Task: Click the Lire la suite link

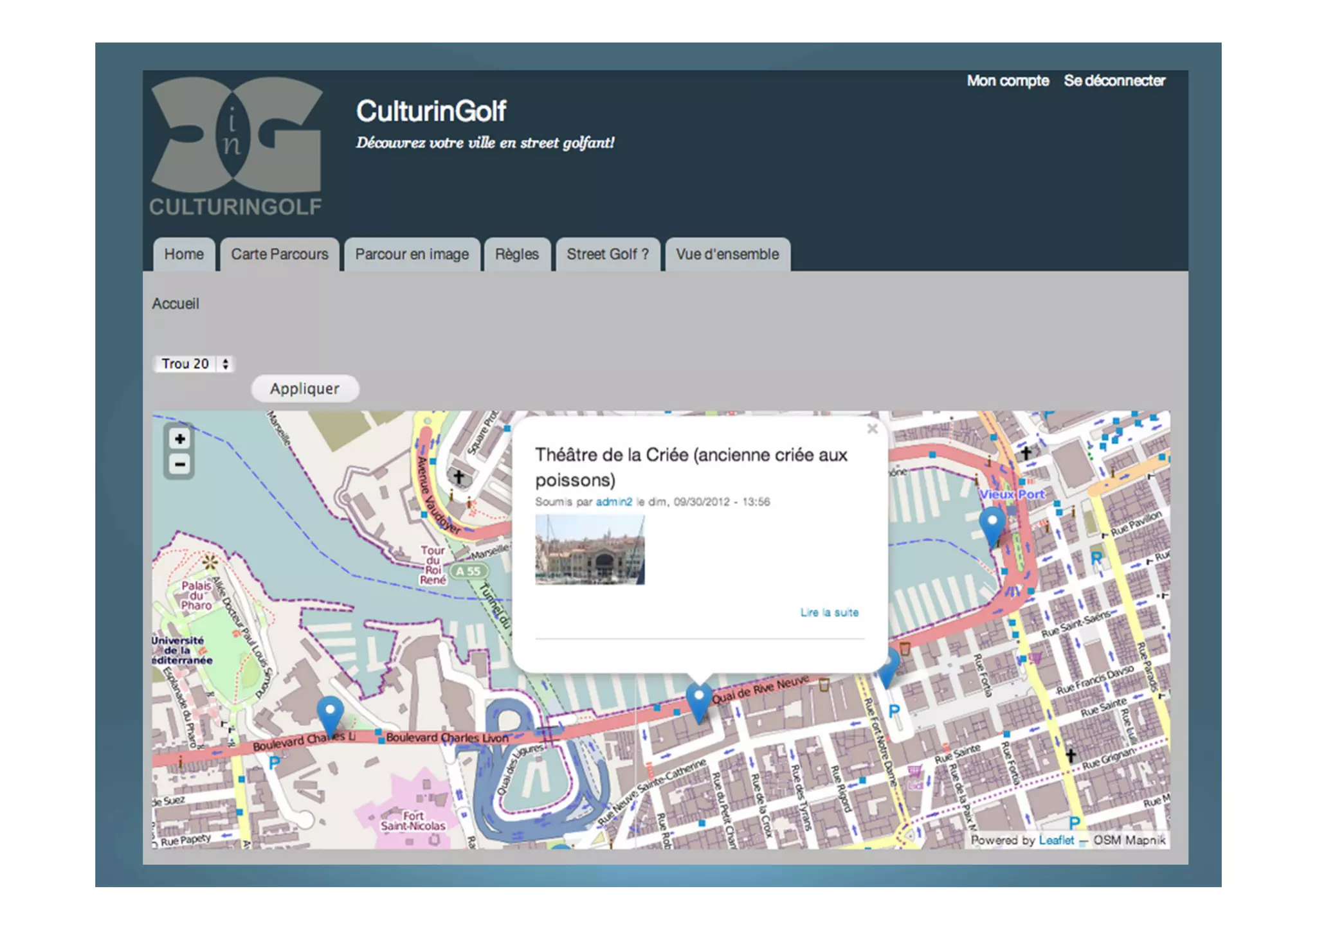Action: click(829, 613)
